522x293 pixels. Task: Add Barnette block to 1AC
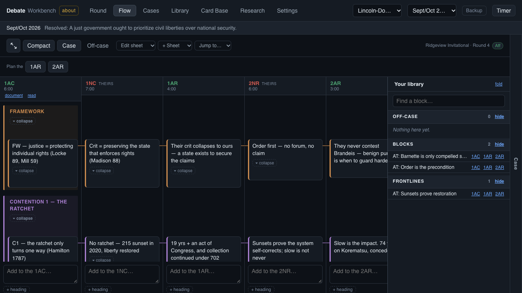(x=476, y=156)
